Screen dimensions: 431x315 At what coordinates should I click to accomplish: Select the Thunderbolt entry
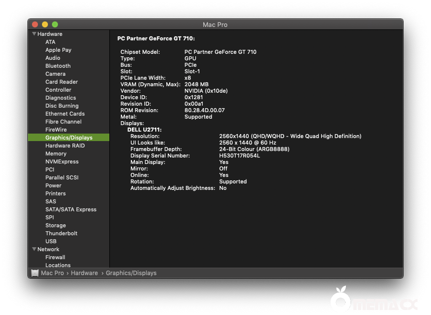(61, 233)
